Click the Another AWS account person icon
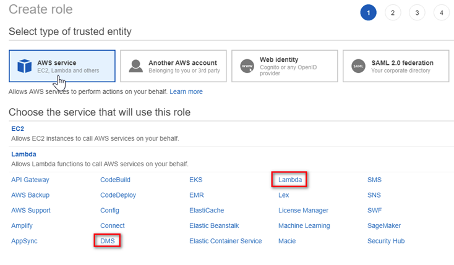Viewport: 454px width, 265px height. click(x=135, y=66)
